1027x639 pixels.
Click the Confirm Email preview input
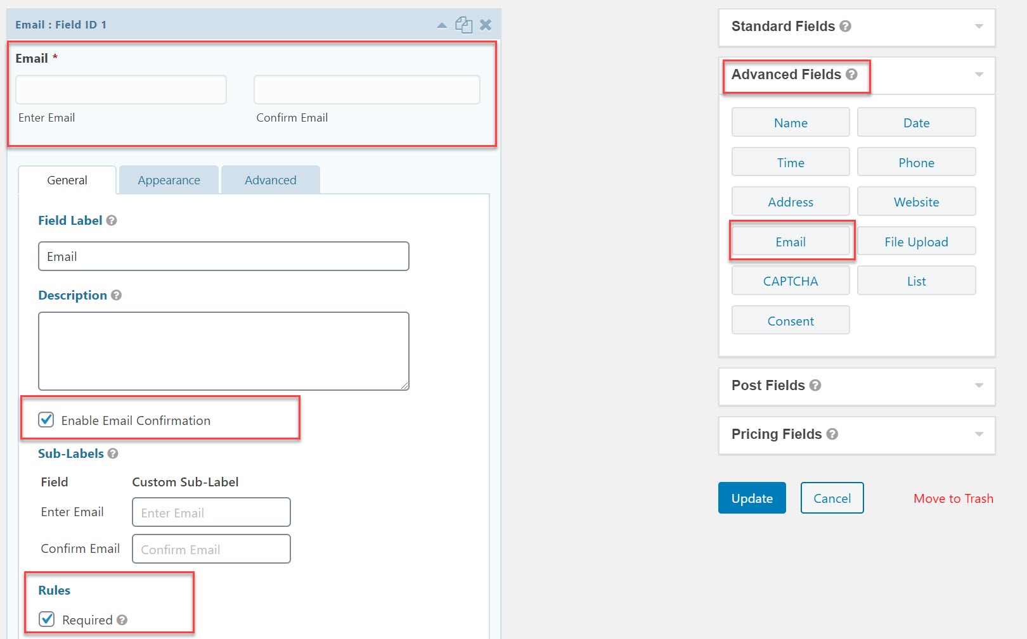(367, 89)
